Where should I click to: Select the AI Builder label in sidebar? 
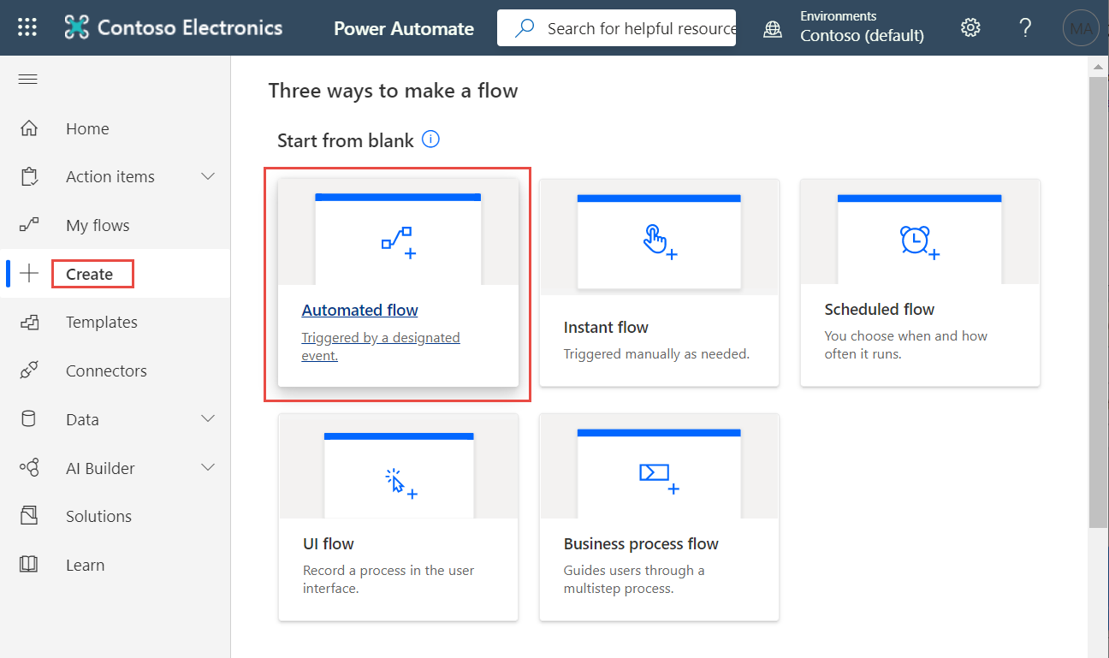click(x=100, y=468)
